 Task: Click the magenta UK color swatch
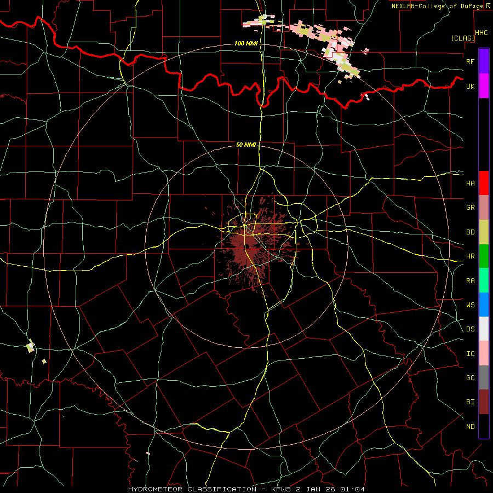(484, 86)
